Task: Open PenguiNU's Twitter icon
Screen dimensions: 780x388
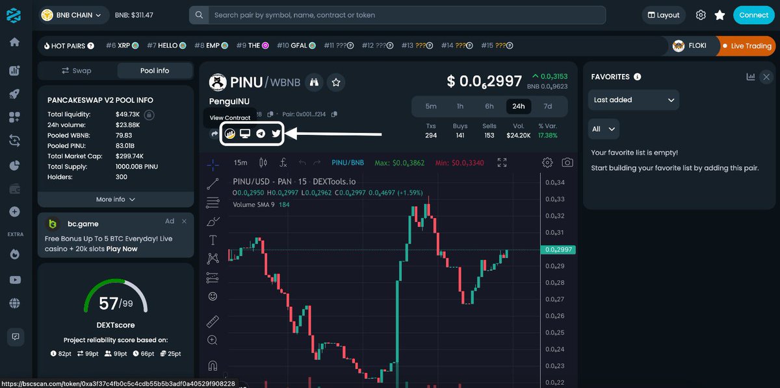Action: click(x=276, y=134)
